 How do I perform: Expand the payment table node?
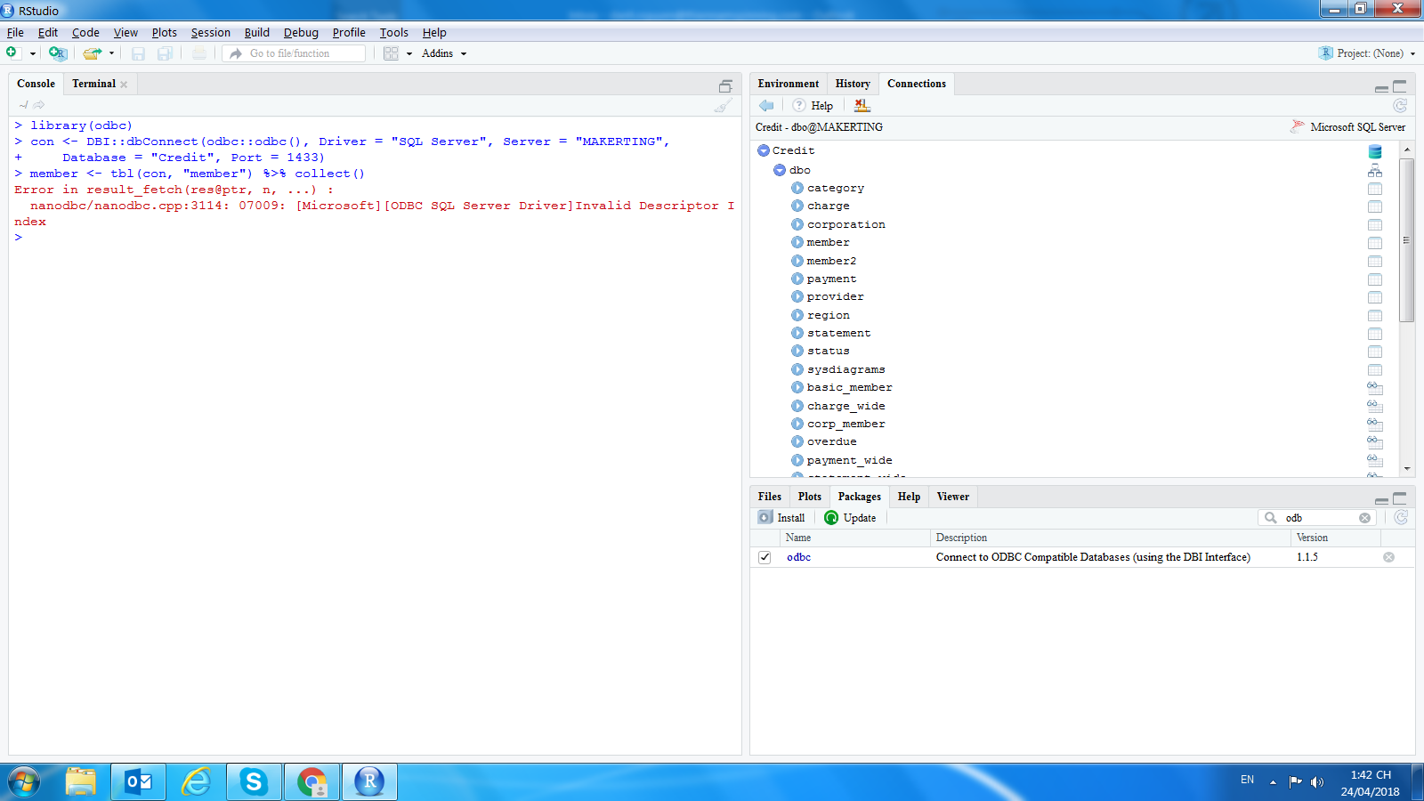tap(797, 279)
